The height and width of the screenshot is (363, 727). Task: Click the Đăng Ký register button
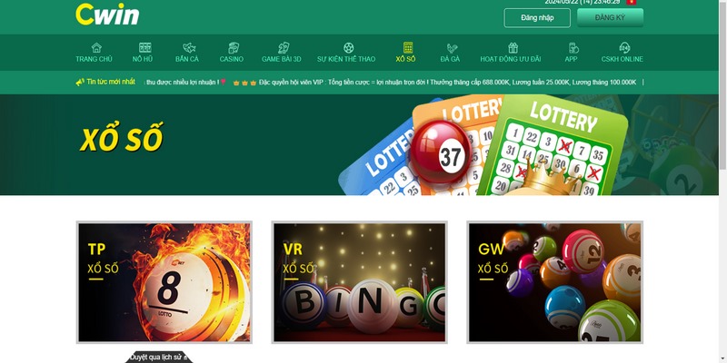(x=610, y=17)
